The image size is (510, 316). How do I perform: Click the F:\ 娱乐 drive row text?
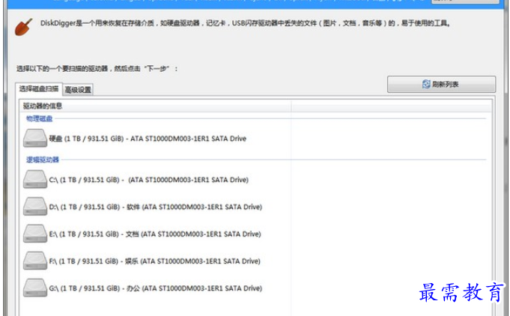coord(155,261)
